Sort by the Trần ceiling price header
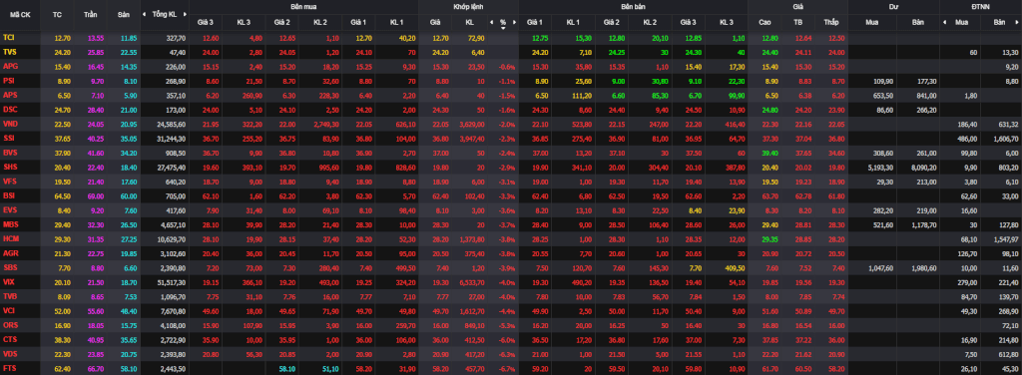The image size is (1022, 375). [x=90, y=14]
